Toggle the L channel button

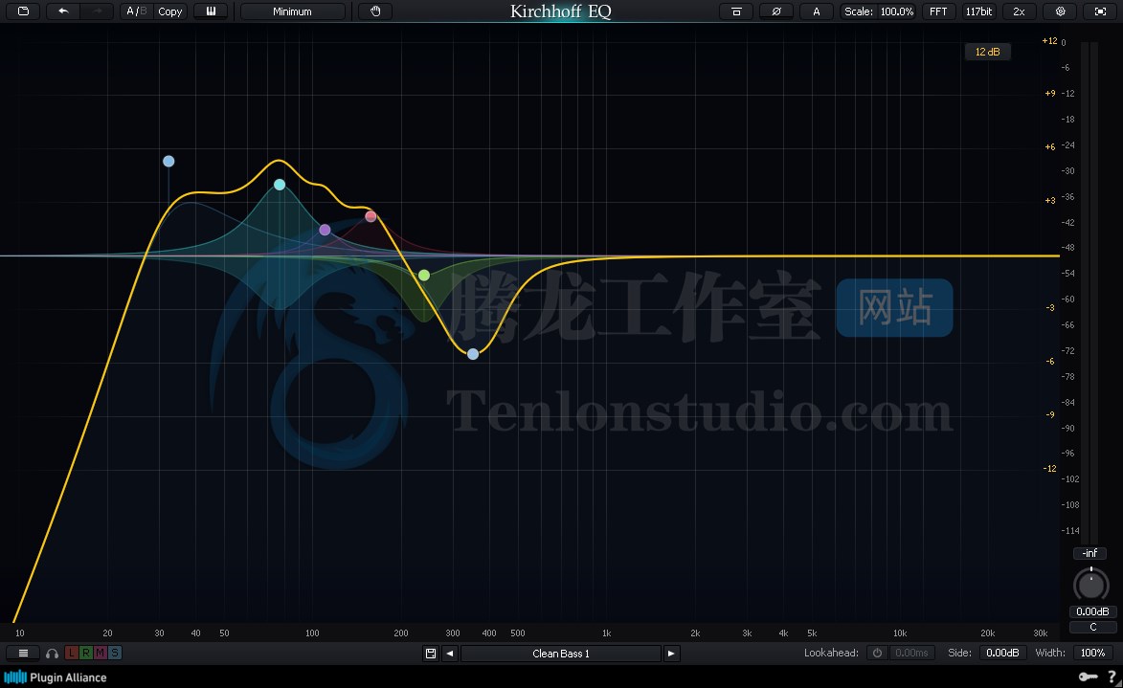(71, 653)
